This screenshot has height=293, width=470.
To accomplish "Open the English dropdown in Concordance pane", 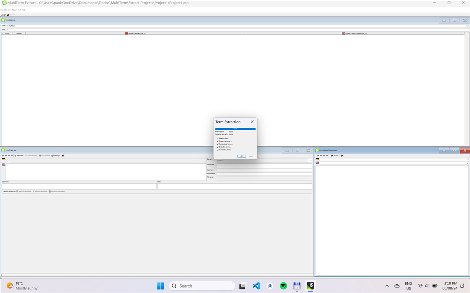I will pyautogui.click(x=467, y=163).
